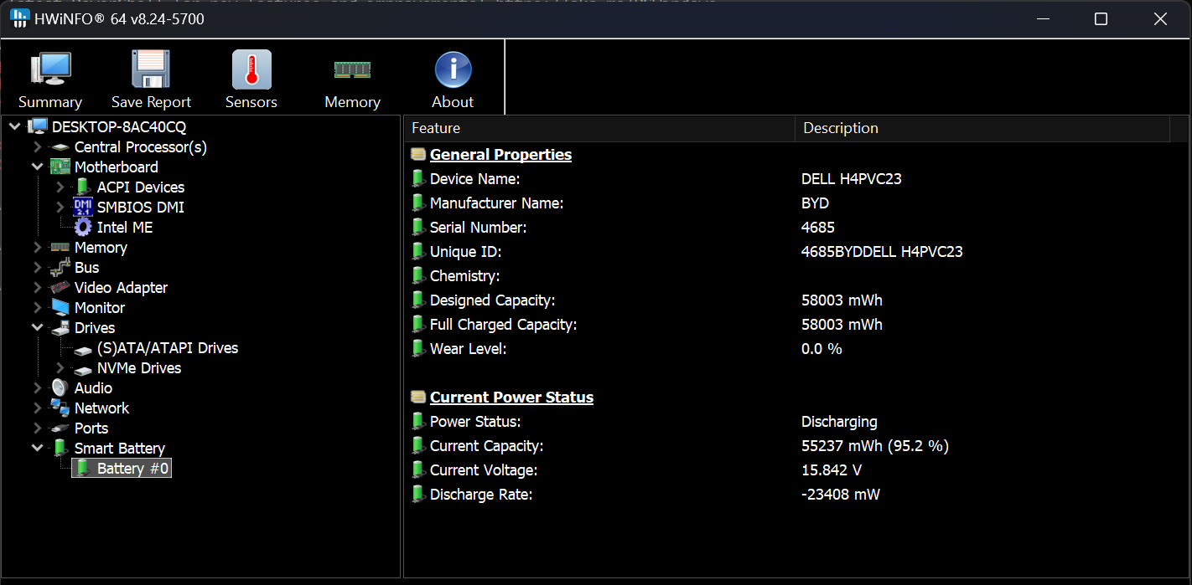This screenshot has width=1192, height=585.
Task: Click the NVMe Drives disk icon
Action: tap(83, 369)
